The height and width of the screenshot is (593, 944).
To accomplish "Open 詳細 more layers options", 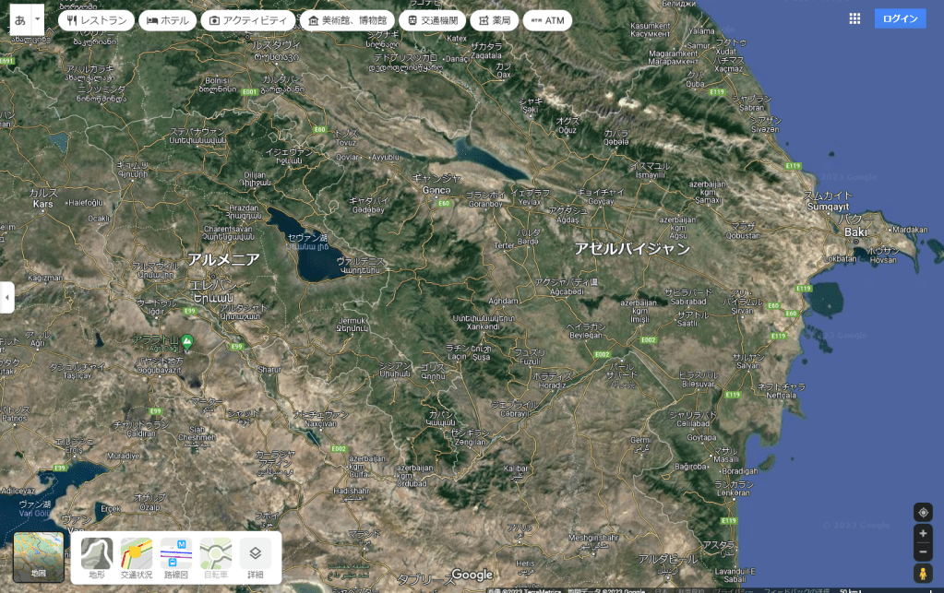I will click(x=256, y=558).
